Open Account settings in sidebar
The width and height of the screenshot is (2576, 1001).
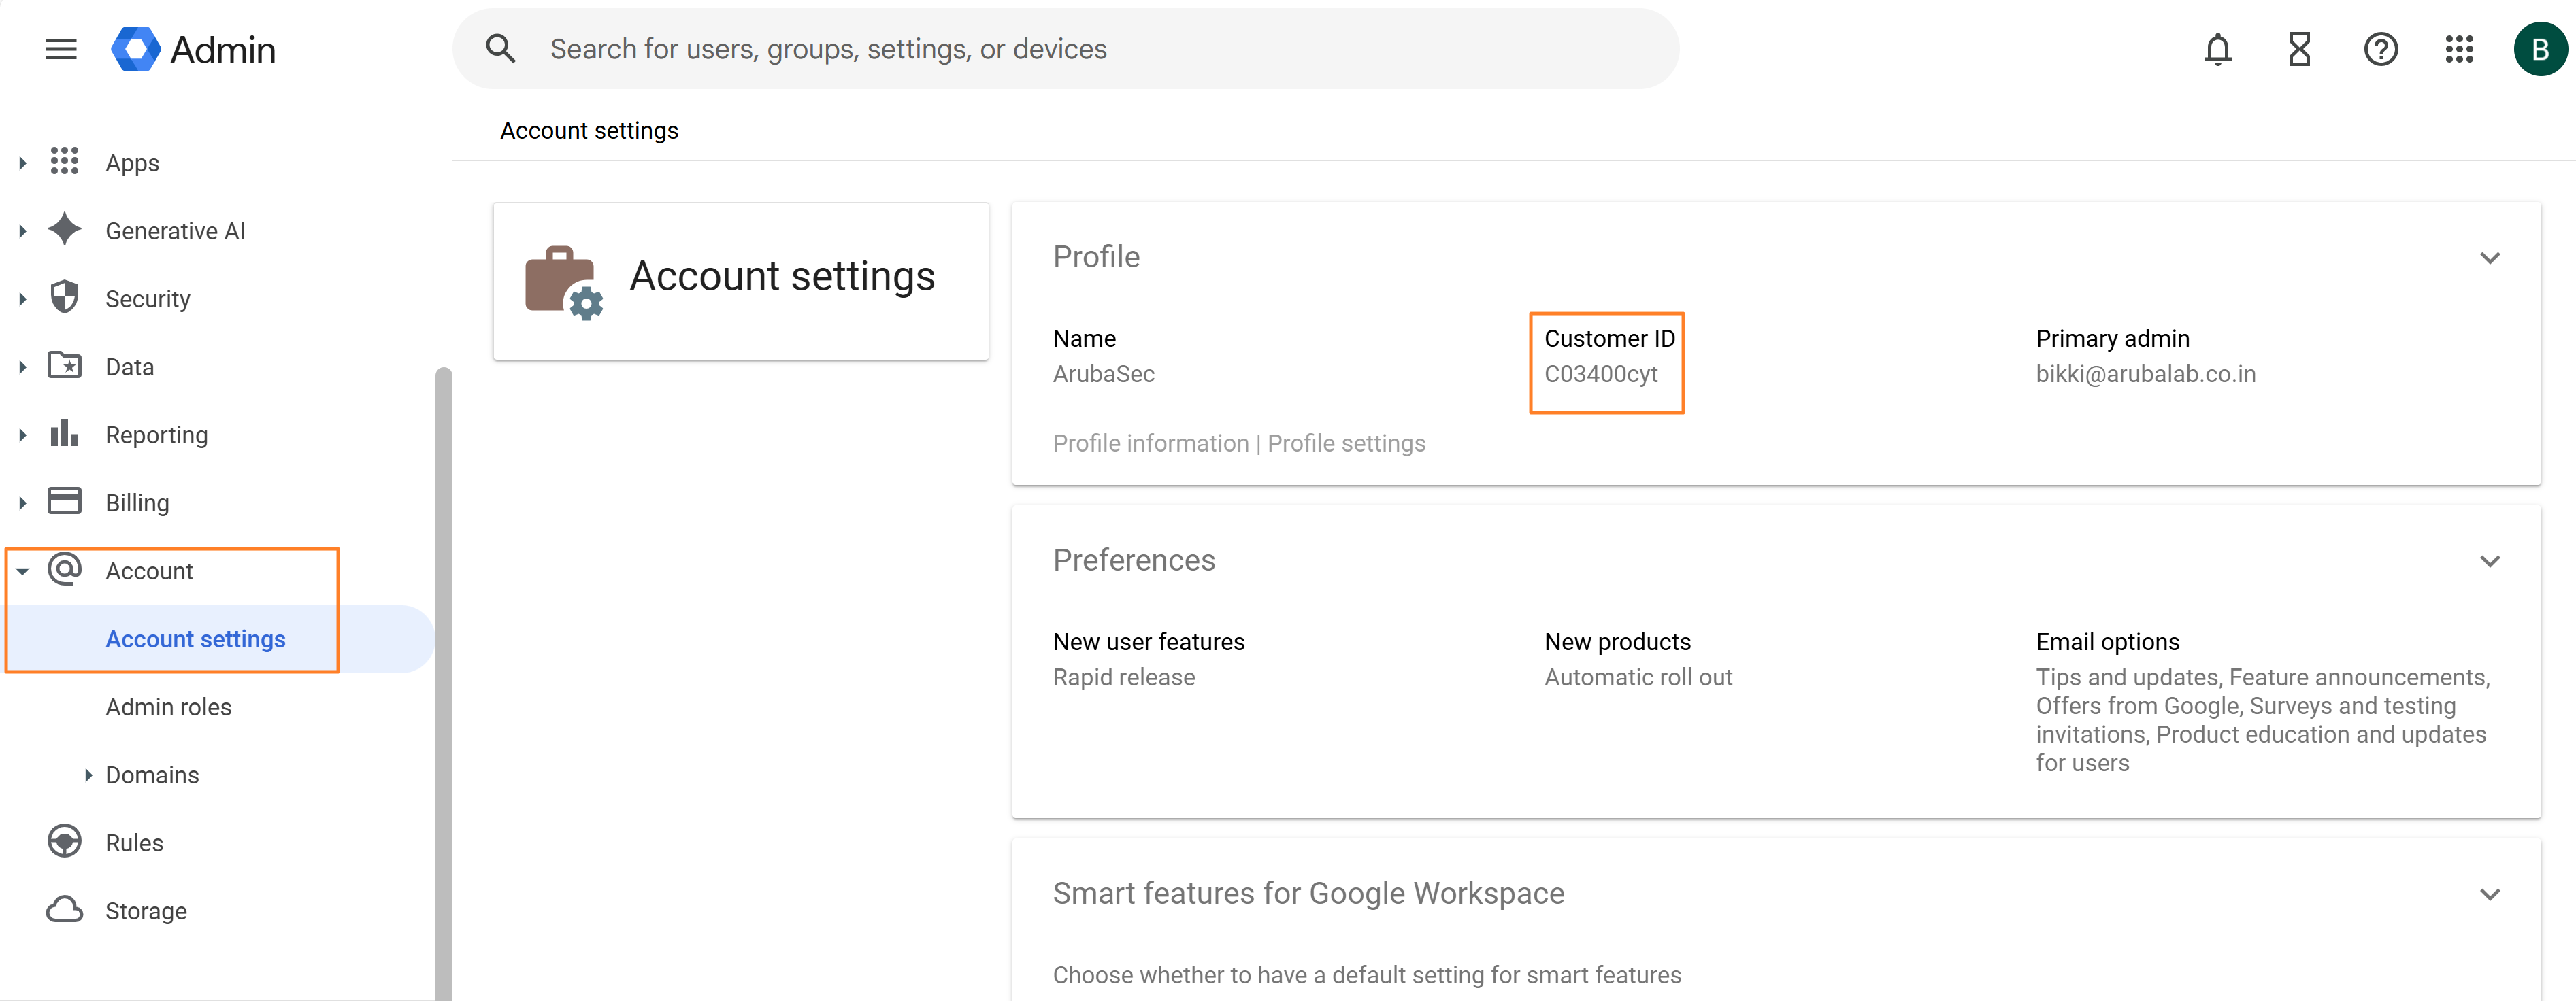click(x=196, y=639)
